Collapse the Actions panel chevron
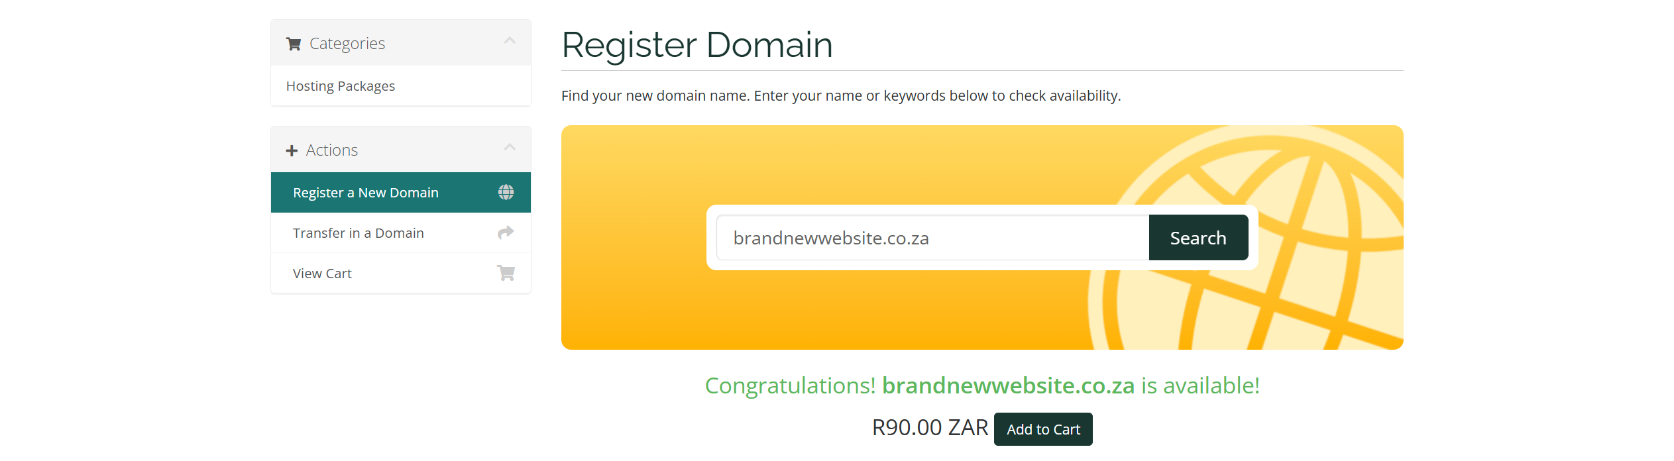This screenshot has width=1674, height=461. pos(510,148)
